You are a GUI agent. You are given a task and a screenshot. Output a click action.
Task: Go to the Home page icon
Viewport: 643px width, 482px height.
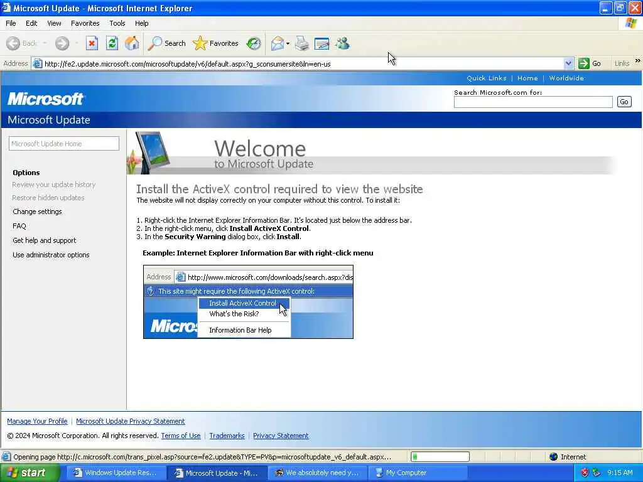point(132,43)
